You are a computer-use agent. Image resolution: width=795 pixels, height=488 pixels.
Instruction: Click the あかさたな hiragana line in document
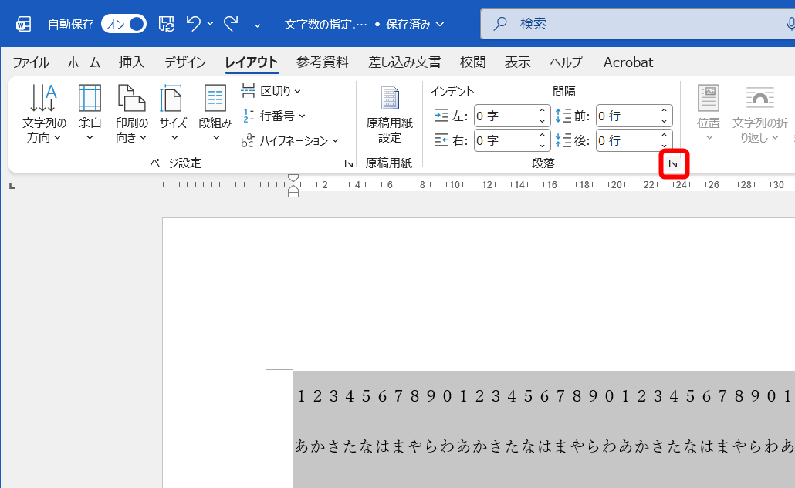pyautogui.click(x=544, y=446)
